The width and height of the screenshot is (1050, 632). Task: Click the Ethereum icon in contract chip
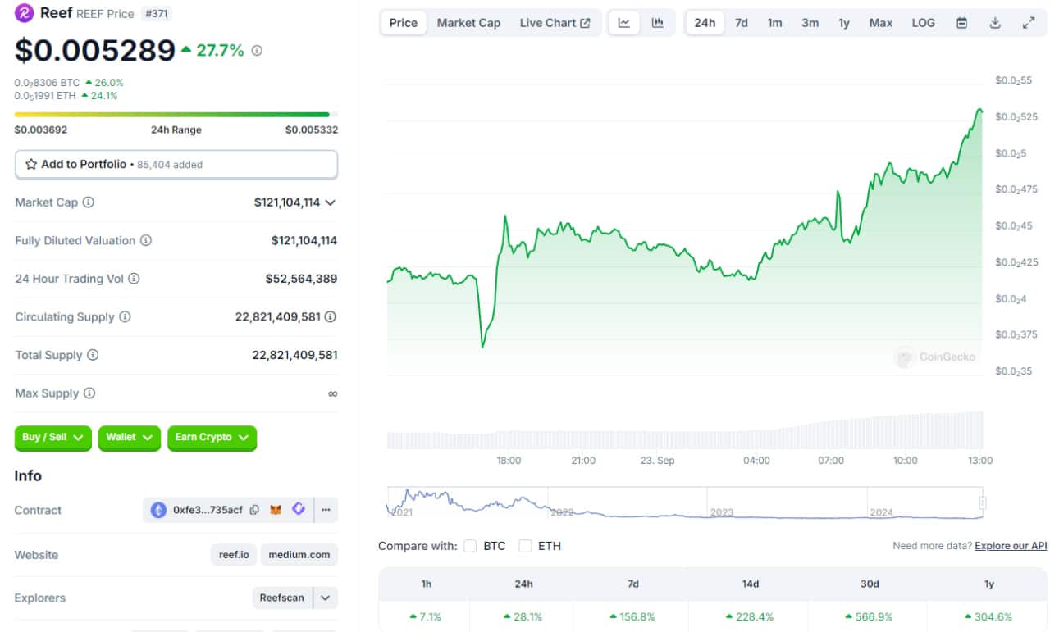158,510
